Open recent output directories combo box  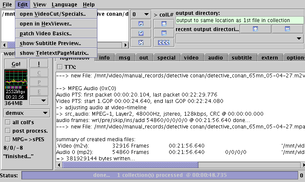point(239,39)
